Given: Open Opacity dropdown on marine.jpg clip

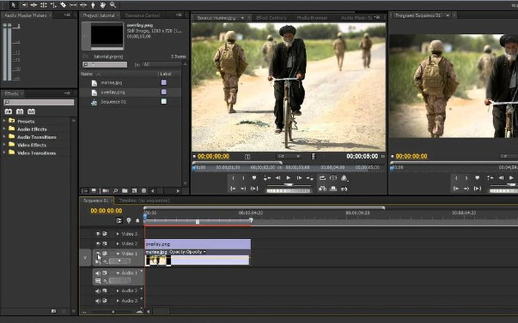Looking at the screenshot, I should tap(204, 252).
